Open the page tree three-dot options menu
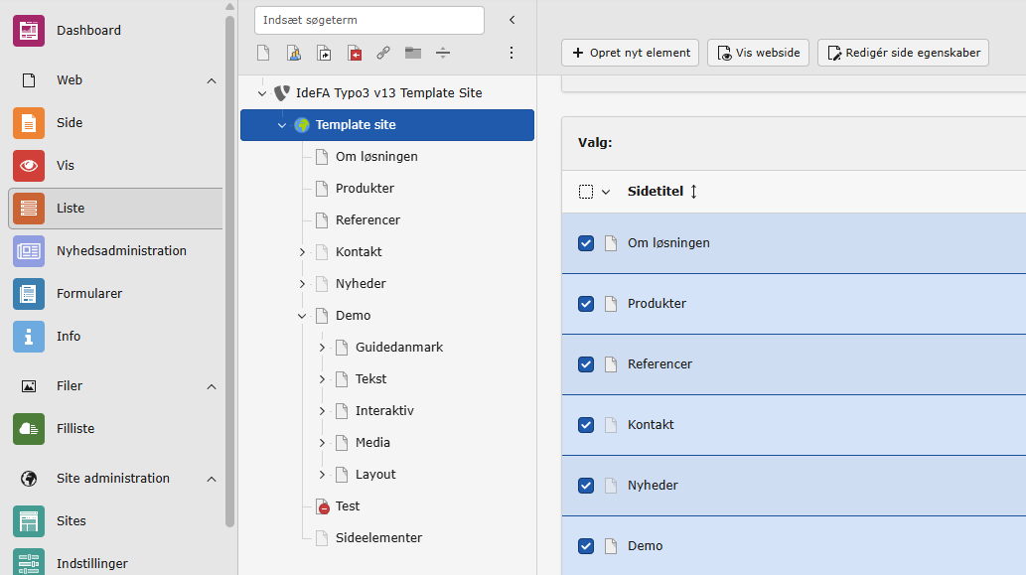 [512, 53]
